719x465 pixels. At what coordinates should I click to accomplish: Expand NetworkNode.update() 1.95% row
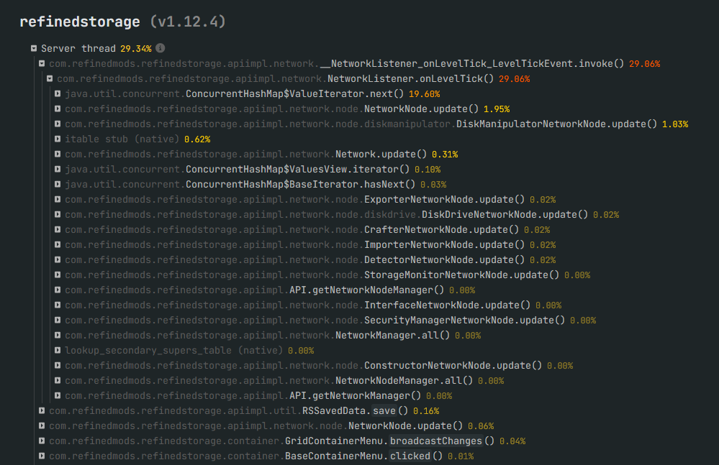click(x=58, y=109)
